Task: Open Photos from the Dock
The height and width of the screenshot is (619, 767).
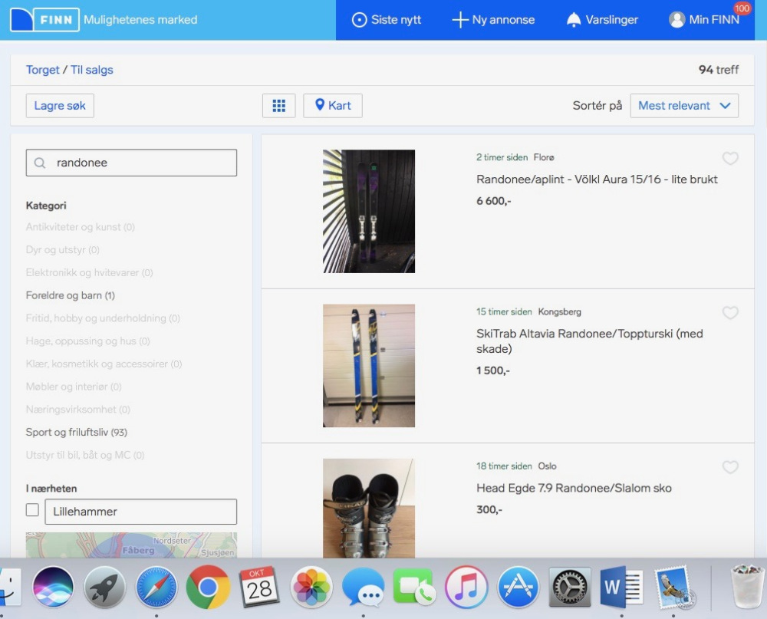Action: coord(311,587)
